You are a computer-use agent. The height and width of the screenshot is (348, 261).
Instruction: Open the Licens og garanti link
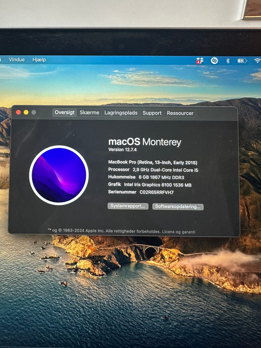point(179,232)
